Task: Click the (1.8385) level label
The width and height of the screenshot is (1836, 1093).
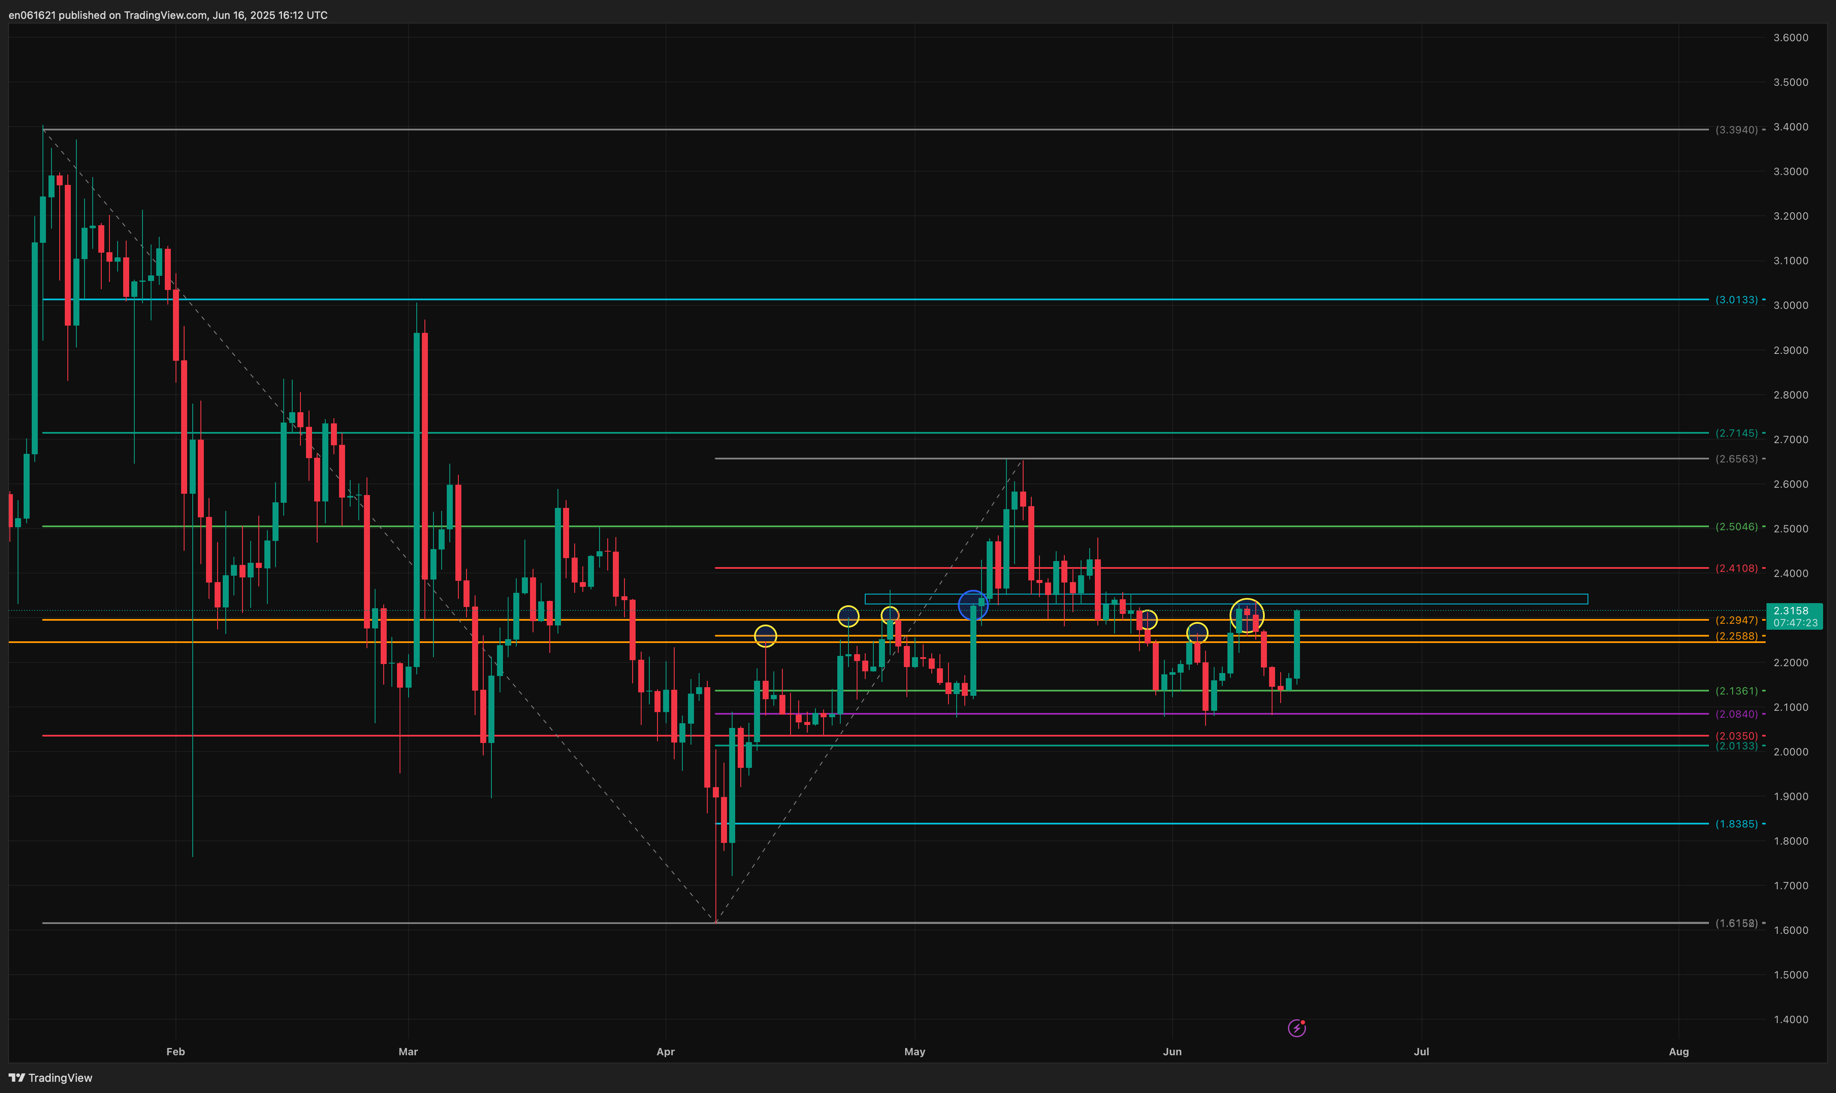Action: 1736,824
